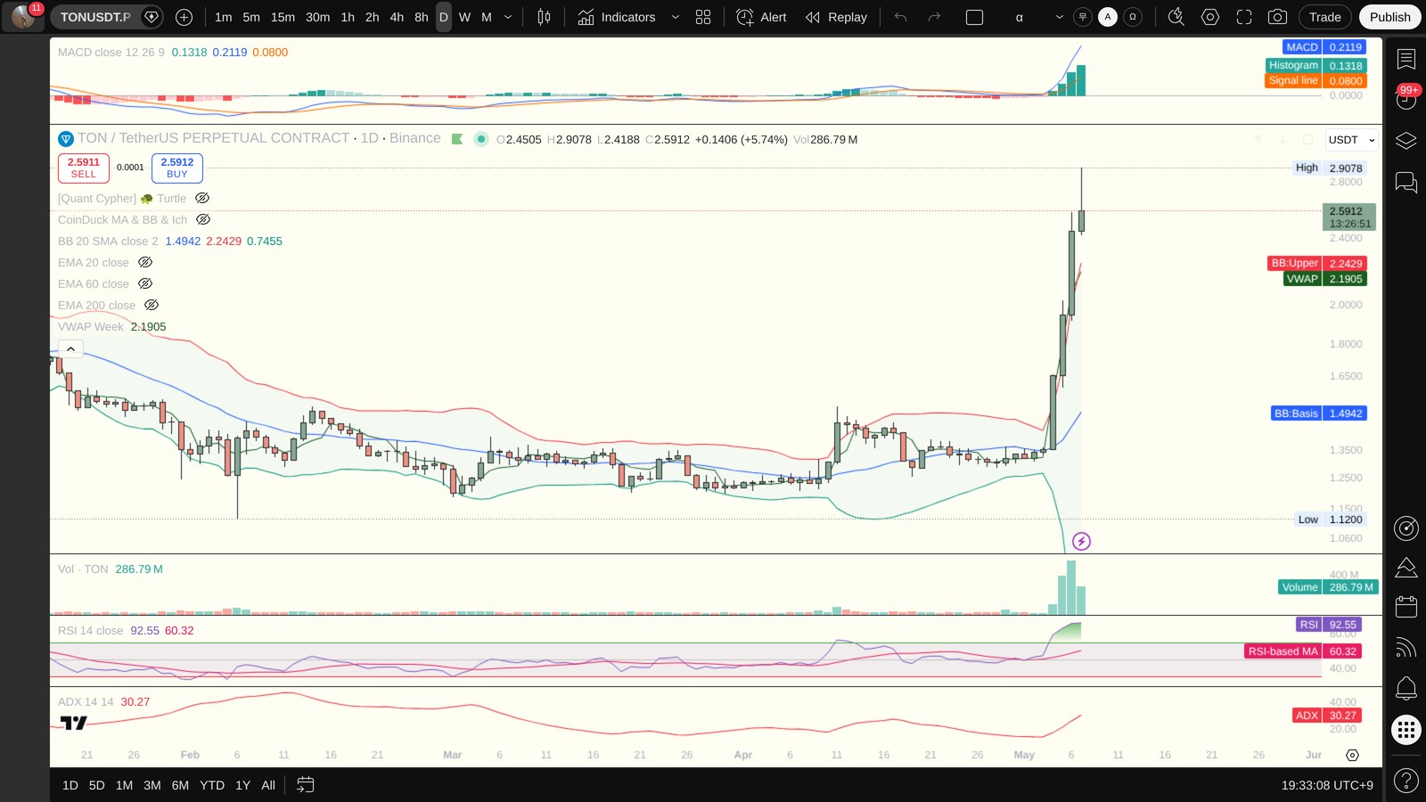Select the 3M date range

click(152, 785)
